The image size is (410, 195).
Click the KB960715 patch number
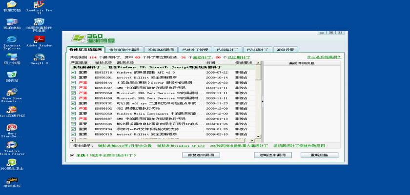pos(103,134)
